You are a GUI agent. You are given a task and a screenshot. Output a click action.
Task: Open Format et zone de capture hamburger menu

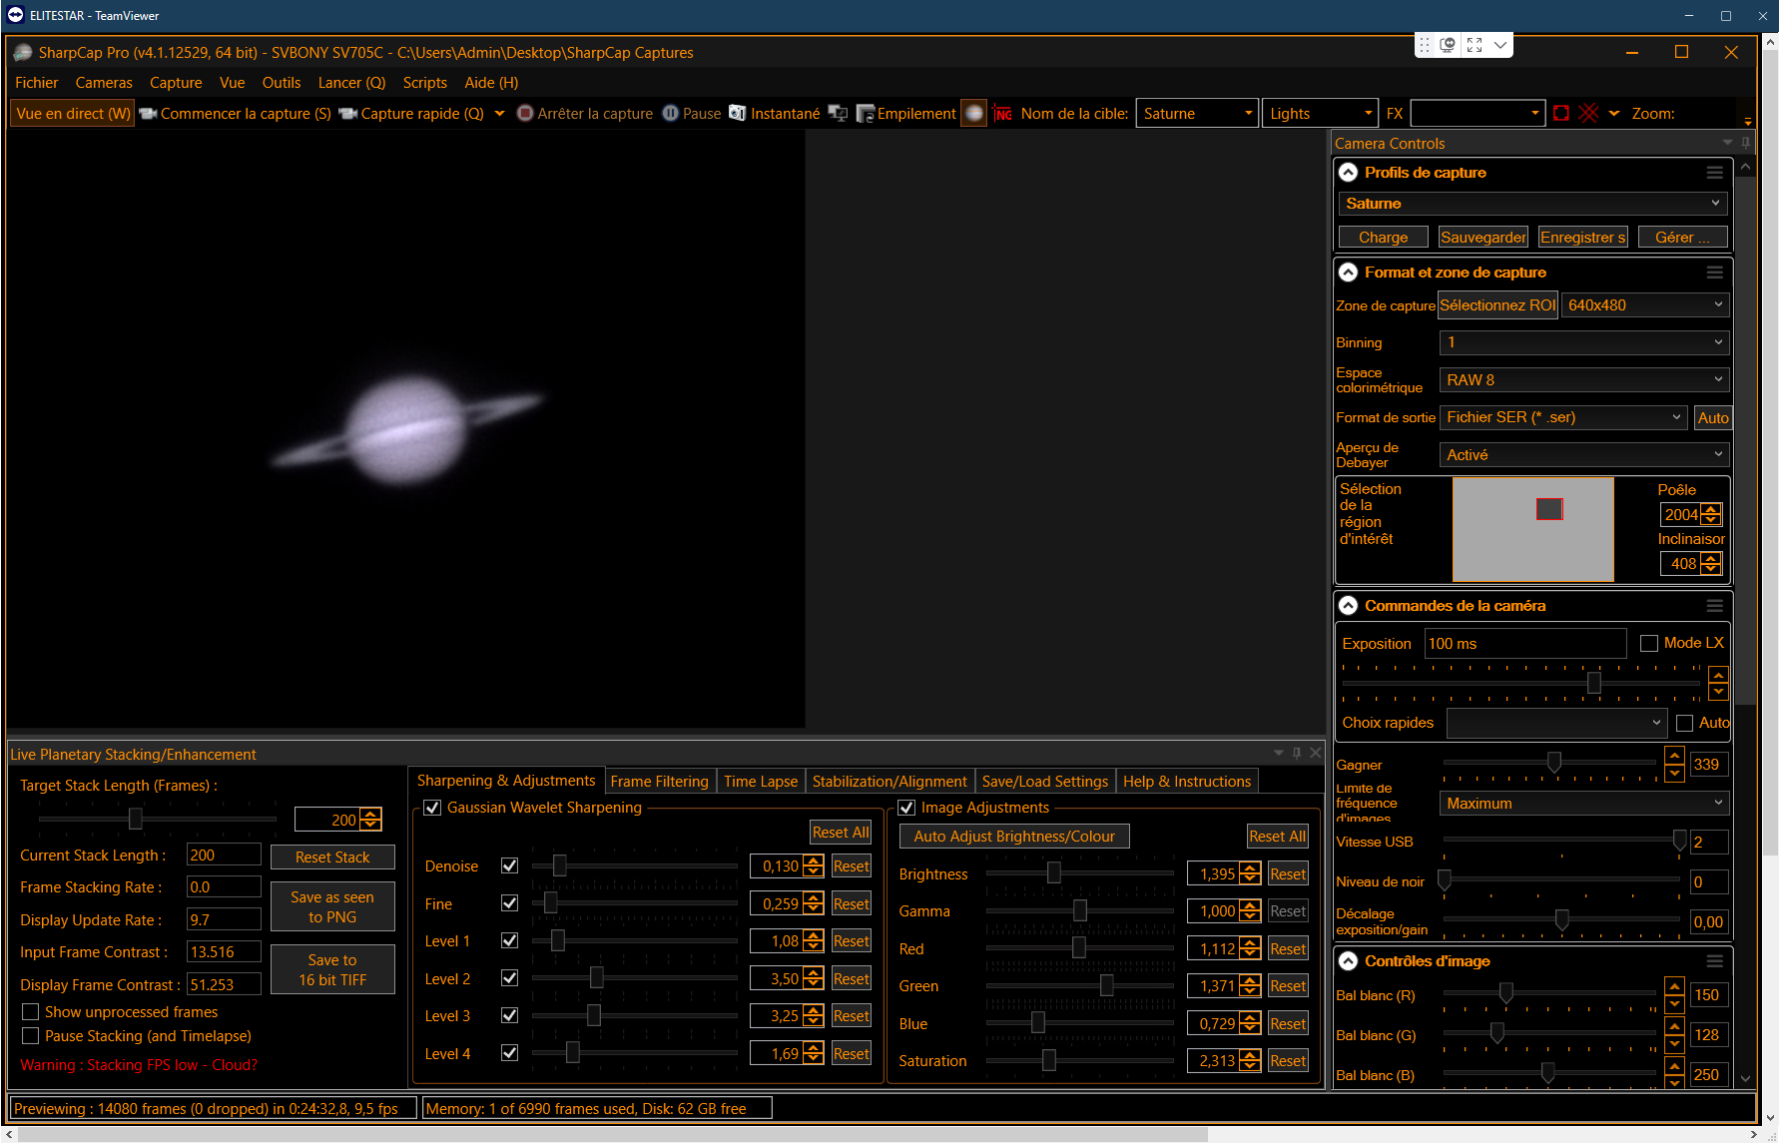tap(1715, 273)
